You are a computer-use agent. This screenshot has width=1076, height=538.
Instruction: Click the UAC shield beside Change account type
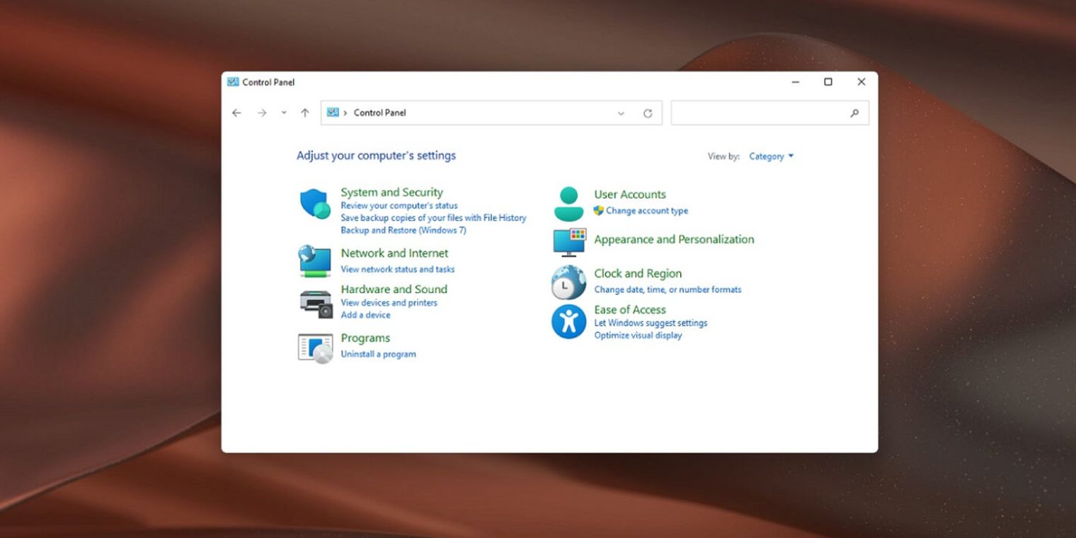coord(598,210)
